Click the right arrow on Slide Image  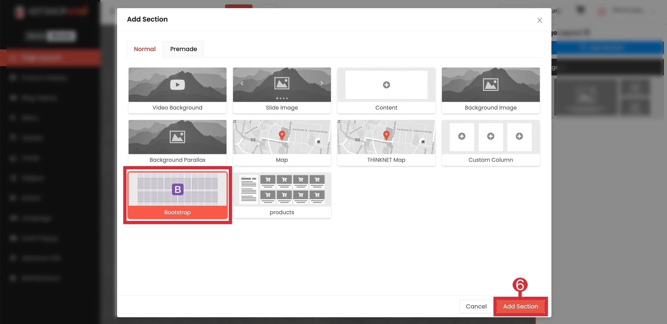[322, 83]
